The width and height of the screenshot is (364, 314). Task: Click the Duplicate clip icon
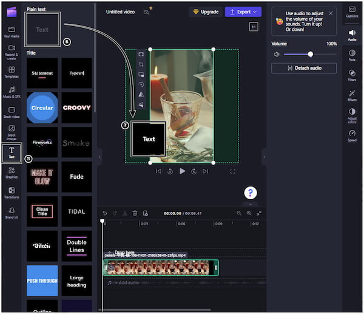pyautogui.click(x=146, y=213)
